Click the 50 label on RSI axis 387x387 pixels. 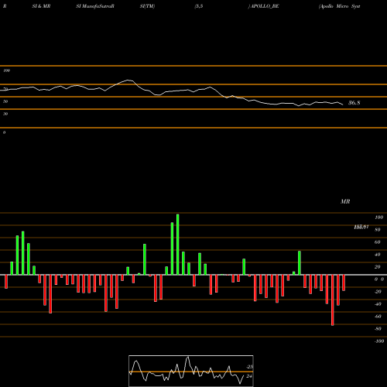[x=5, y=101]
